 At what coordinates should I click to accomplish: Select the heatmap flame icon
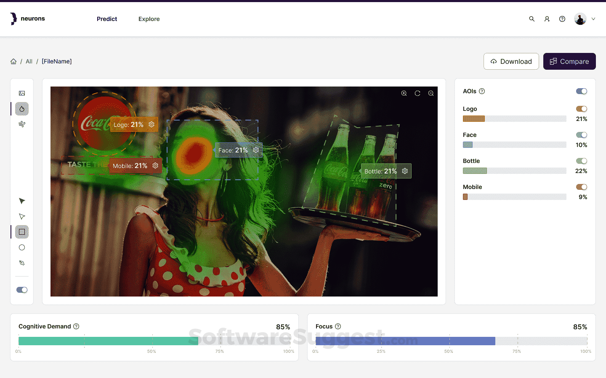point(22,109)
